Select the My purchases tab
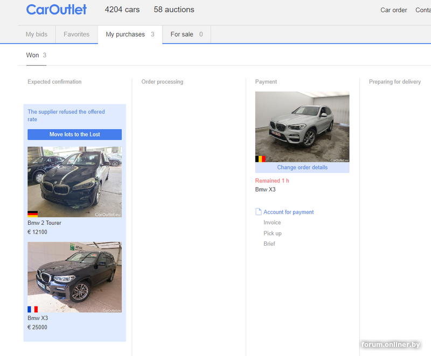The image size is (431, 356). (x=129, y=34)
